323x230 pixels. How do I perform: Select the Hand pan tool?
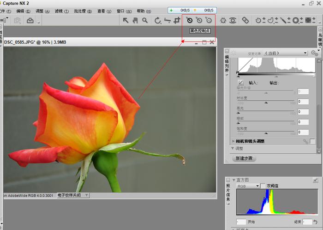point(135,20)
